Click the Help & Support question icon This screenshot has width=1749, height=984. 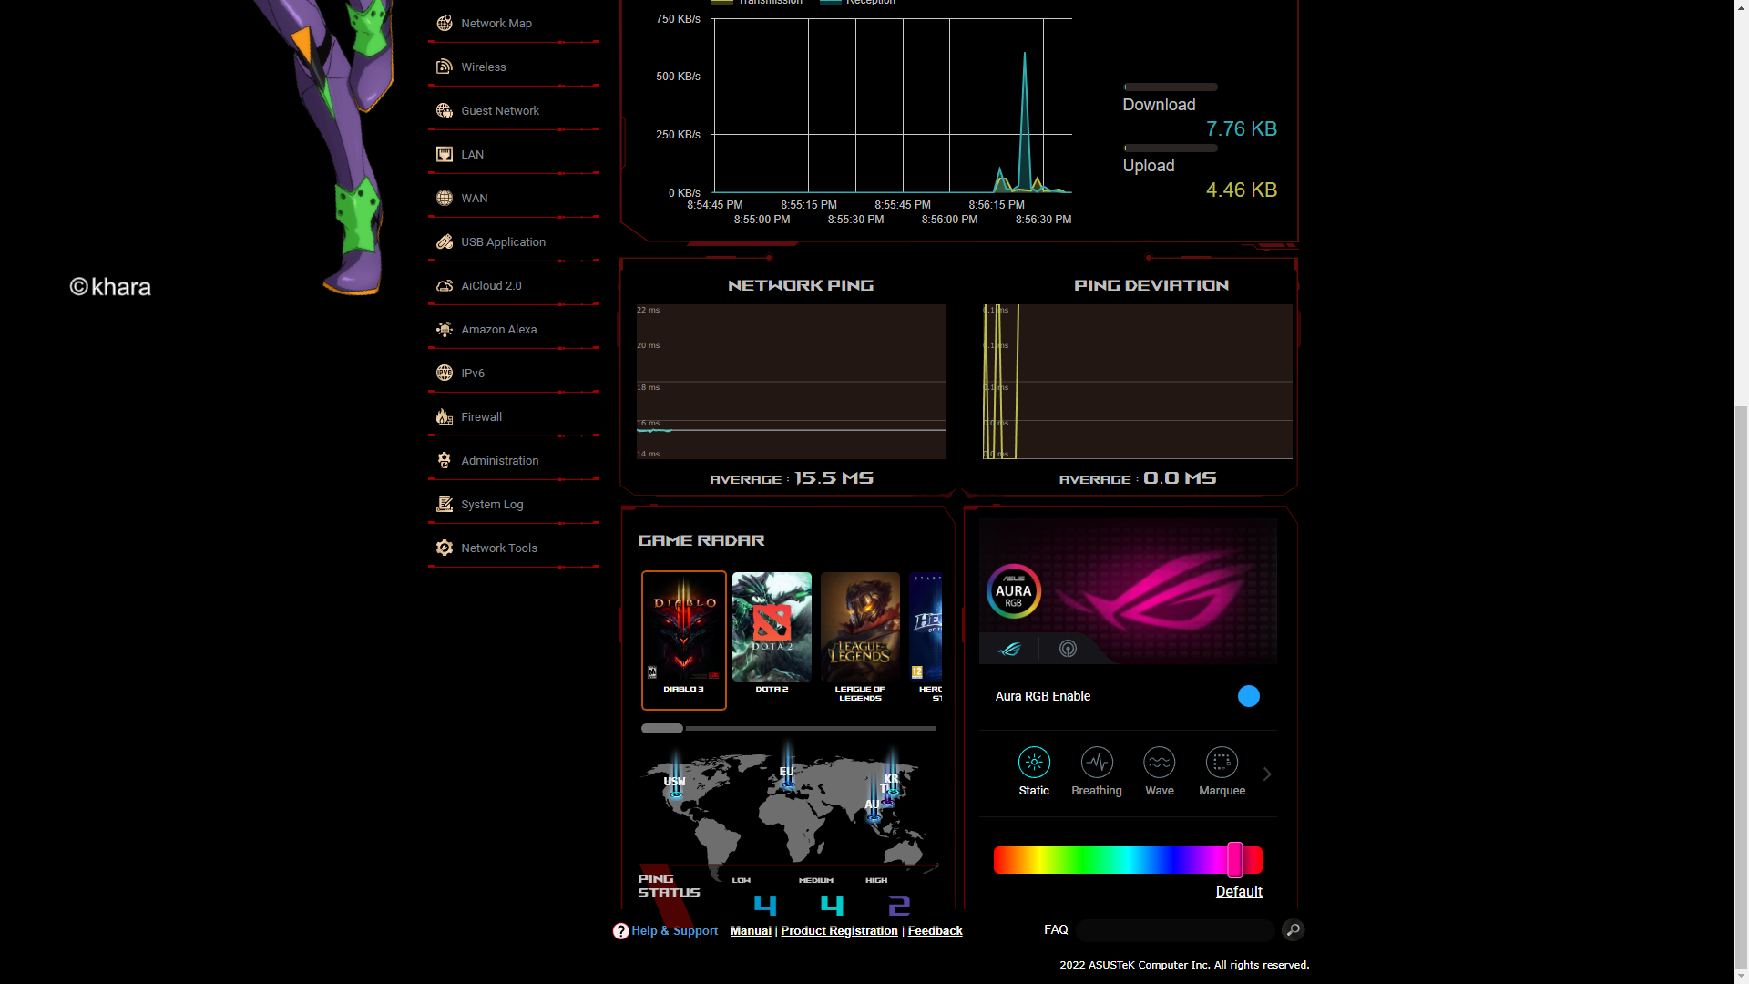click(620, 931)
